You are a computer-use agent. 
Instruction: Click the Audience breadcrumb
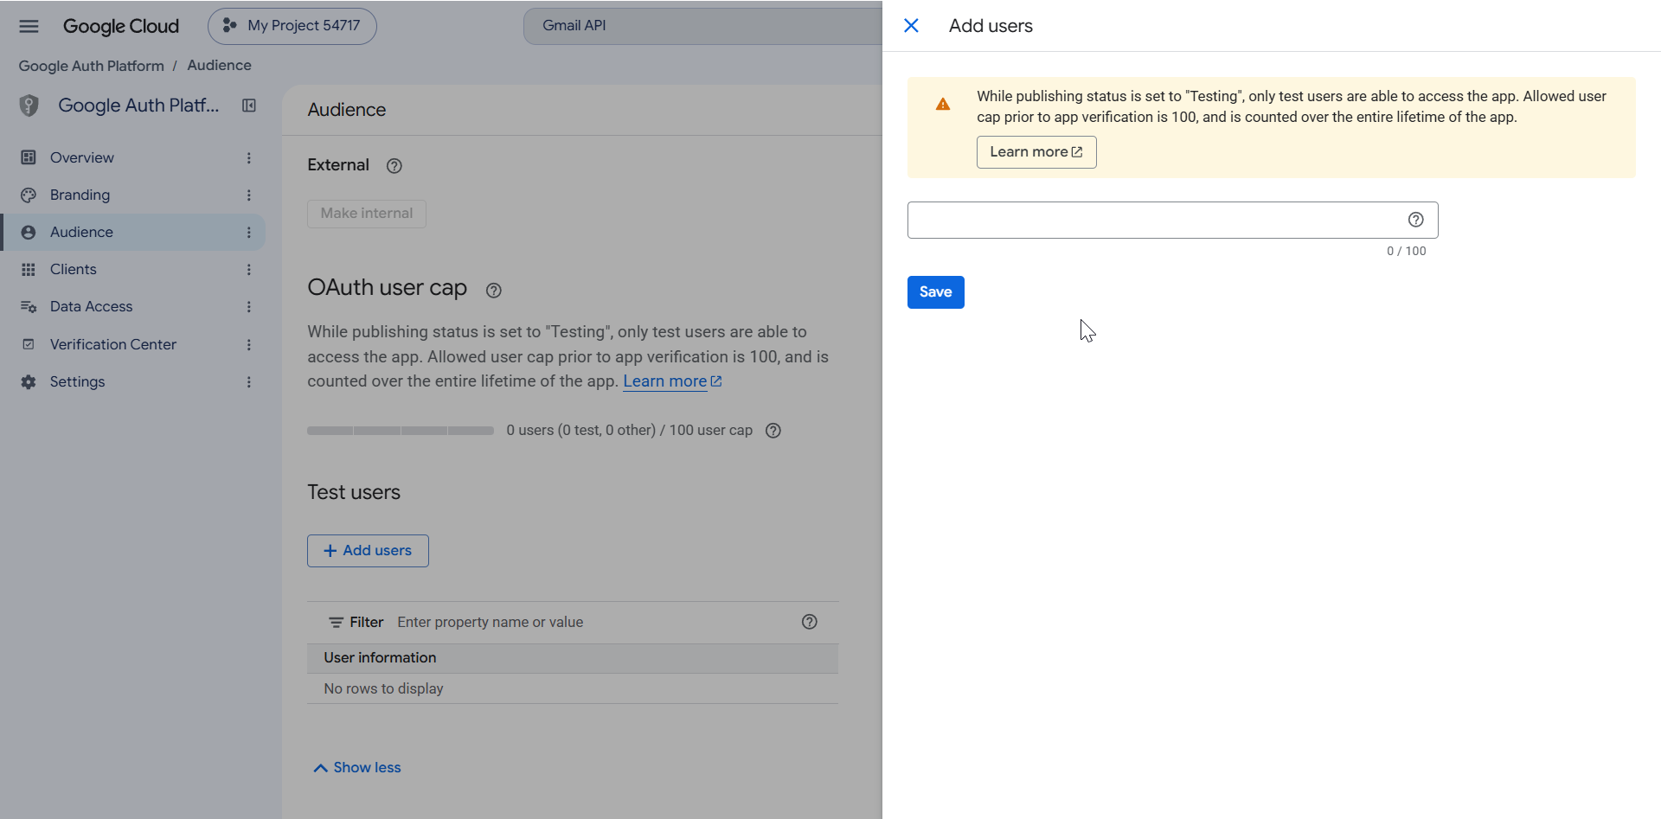tap(219, 66)
